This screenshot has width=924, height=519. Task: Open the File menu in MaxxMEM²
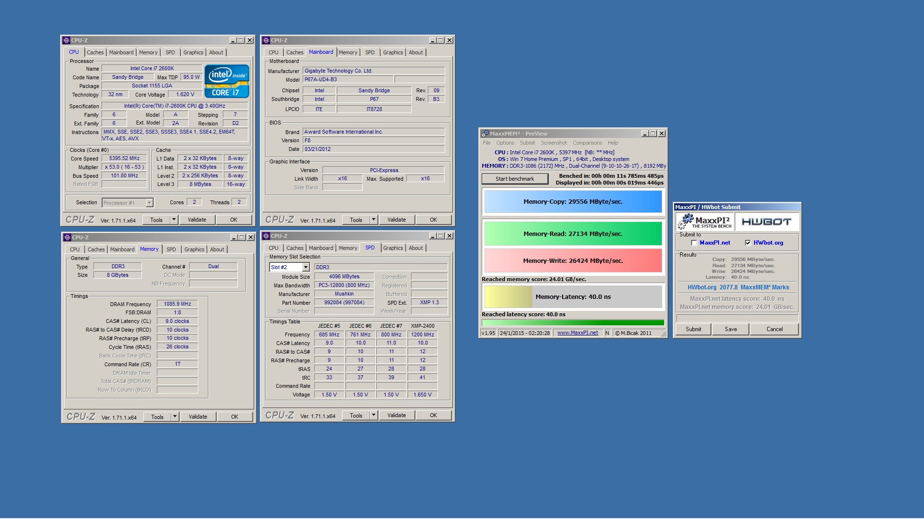[x=487, y=143]
